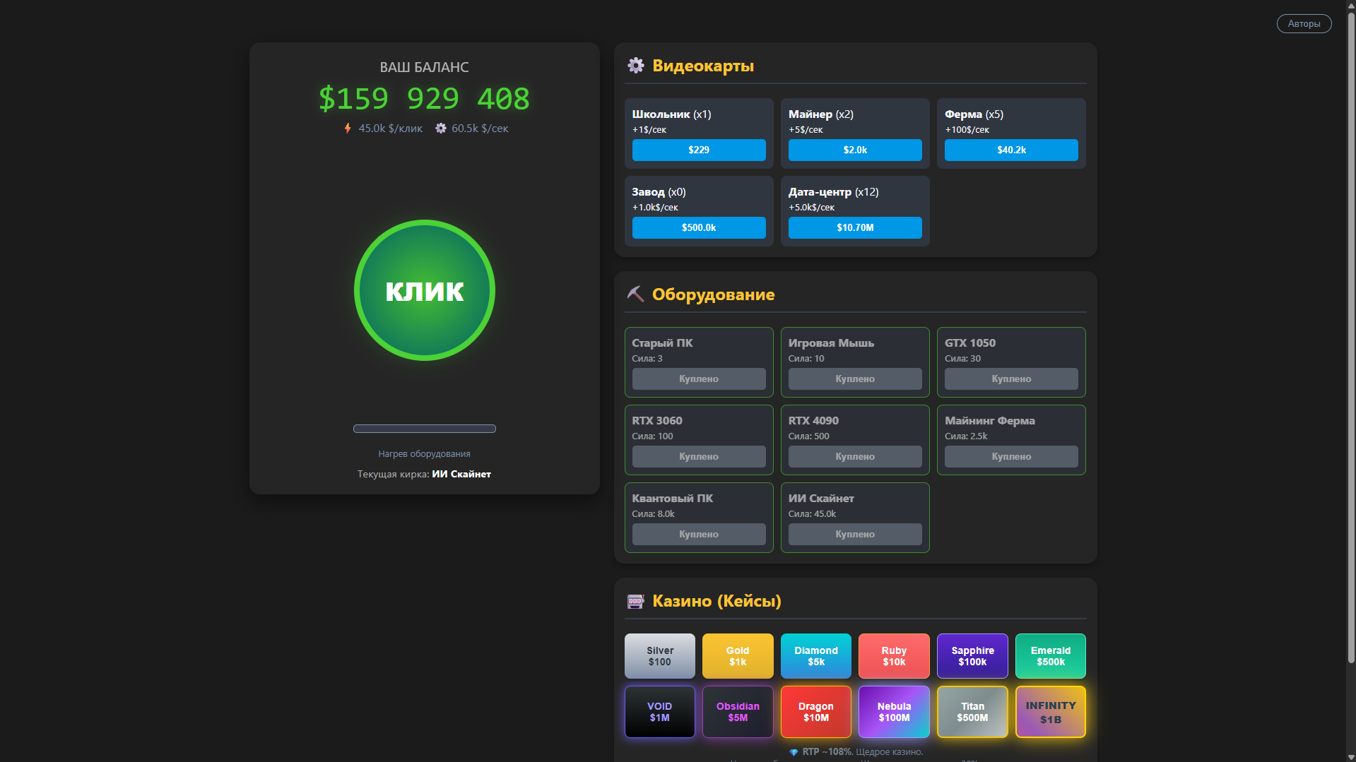The width and height of the screenshot is (1356, 762).
Task: Click the balance amount $159 929 408
Action: point(424,98)
